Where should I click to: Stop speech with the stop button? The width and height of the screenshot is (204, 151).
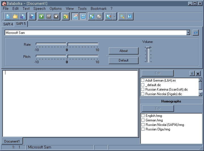[x=56, y=16]
